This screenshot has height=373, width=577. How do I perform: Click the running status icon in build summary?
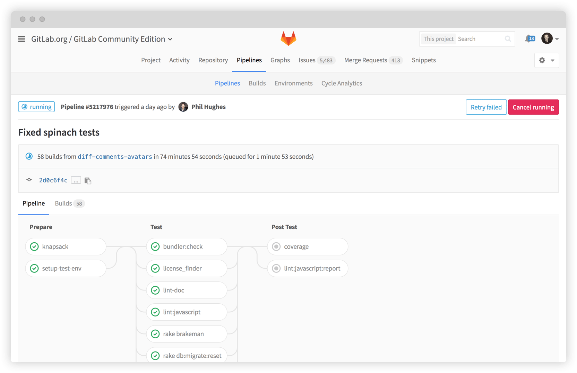click(29, 156)
